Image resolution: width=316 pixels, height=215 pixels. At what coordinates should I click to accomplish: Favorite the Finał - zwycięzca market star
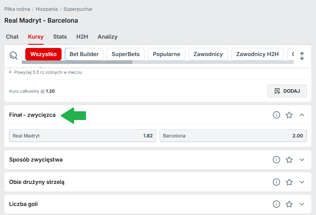coord(289,115)
